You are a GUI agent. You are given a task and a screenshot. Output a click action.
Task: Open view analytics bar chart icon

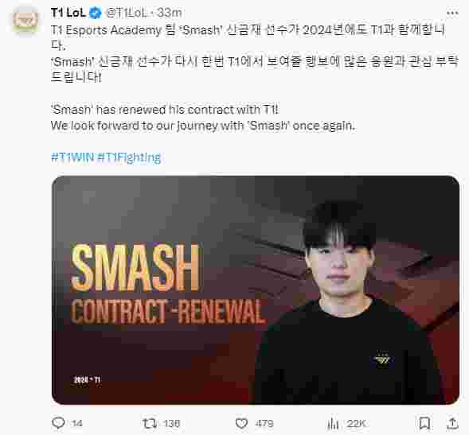click(333, 423)
